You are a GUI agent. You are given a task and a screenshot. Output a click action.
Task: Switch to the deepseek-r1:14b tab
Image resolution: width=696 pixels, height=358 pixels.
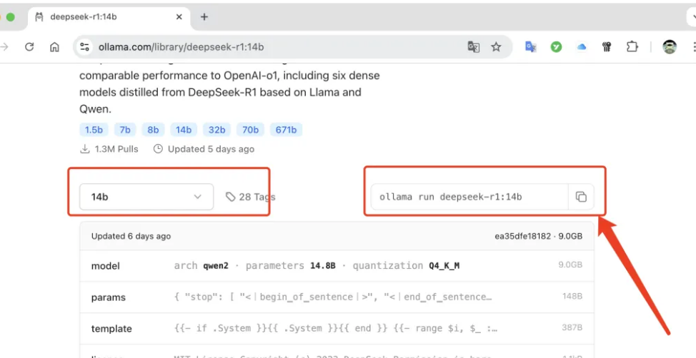pos(109,17)
